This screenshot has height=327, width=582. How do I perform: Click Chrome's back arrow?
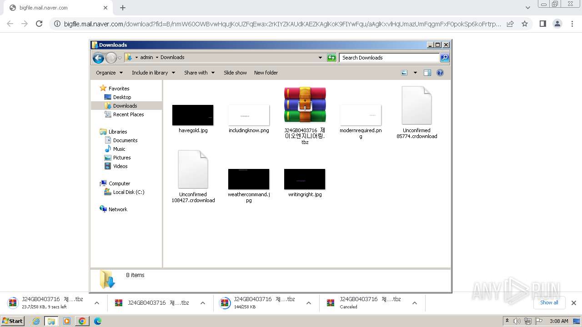(x=10, y=24)
